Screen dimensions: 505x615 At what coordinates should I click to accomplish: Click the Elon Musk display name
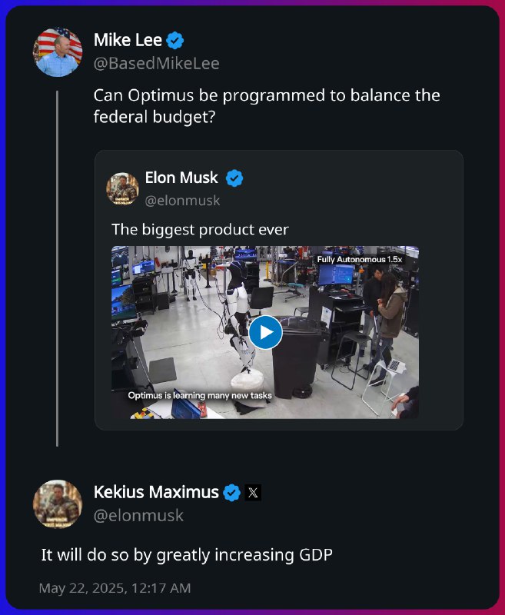(181, 178)
